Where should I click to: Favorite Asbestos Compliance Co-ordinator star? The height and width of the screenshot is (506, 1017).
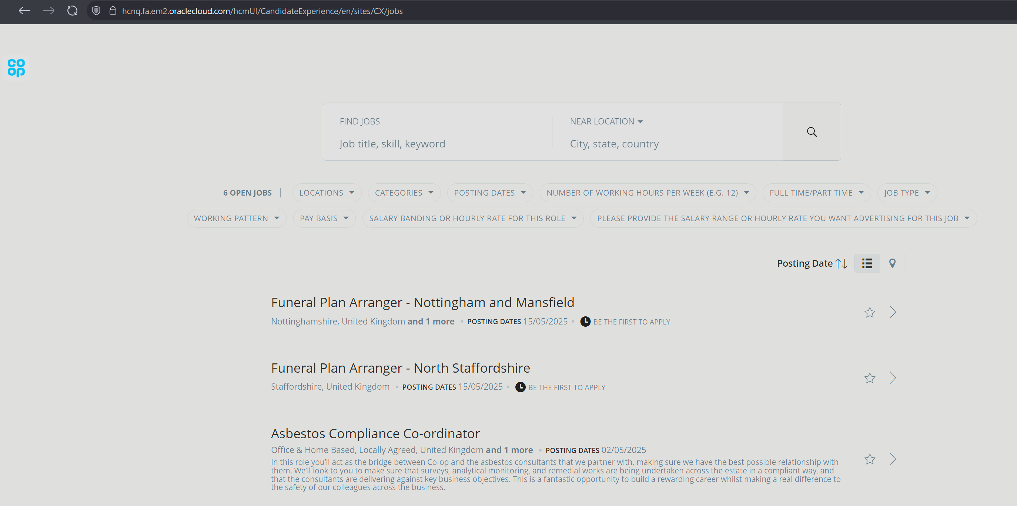pyautogui.click(x=869, y=459)
